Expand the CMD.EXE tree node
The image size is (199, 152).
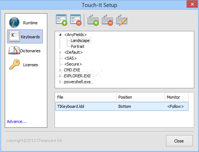point(60,70)
